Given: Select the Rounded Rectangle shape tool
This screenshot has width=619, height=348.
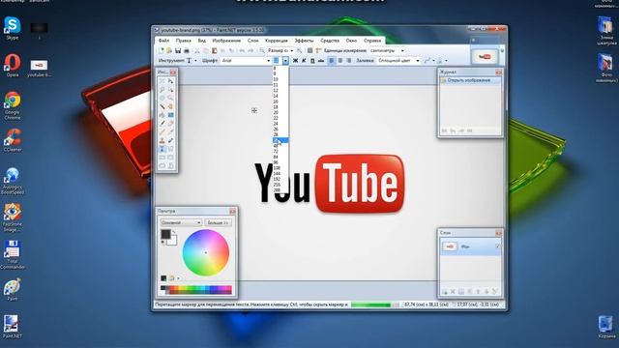Looking at the screenshot, I should click(170, 158).
